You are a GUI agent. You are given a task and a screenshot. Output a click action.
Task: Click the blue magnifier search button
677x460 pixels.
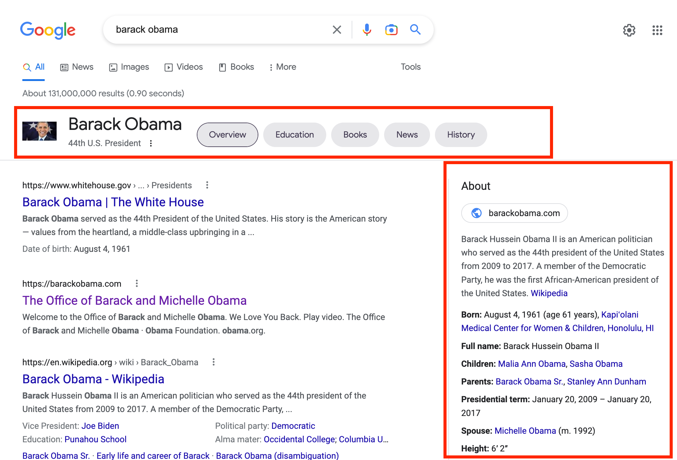coord(415,30)
